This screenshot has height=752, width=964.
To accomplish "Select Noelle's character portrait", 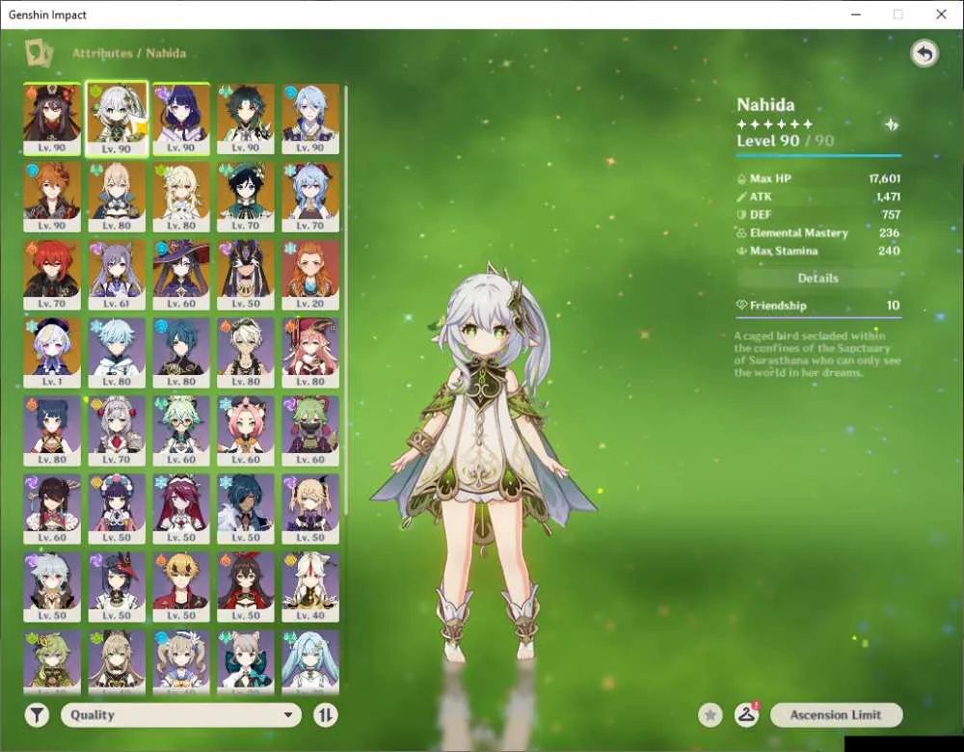I will coord(117,431).
